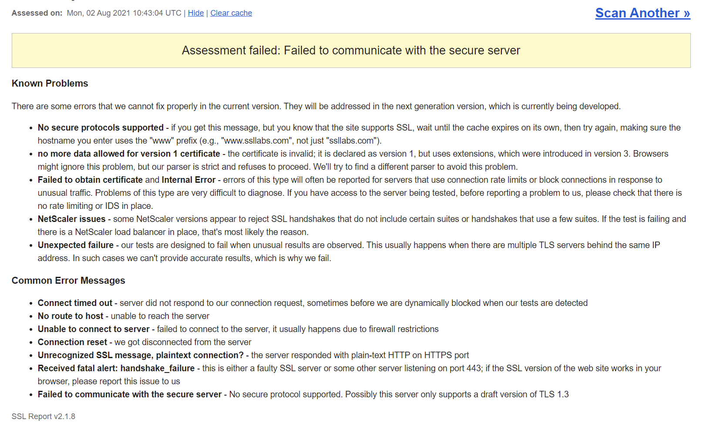Screen dimensions: 703x423
Task: Click the bold 'Connection reset' term
Action: point(72,342)
